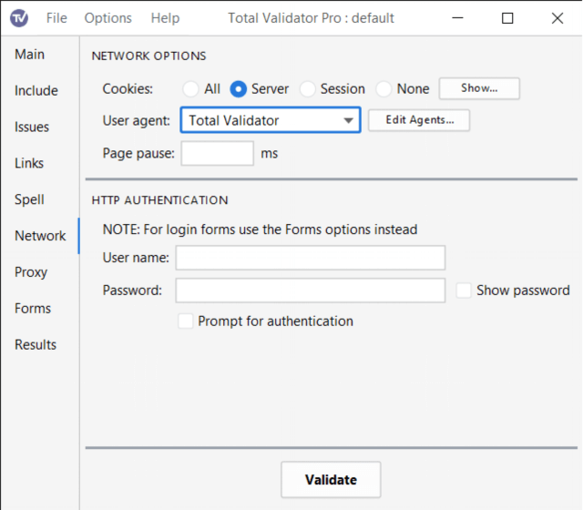
Task: Enable the Show password checkbox
Action: [x=464, y=291]
